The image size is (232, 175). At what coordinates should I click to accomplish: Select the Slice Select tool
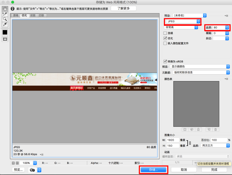point(5,14)
